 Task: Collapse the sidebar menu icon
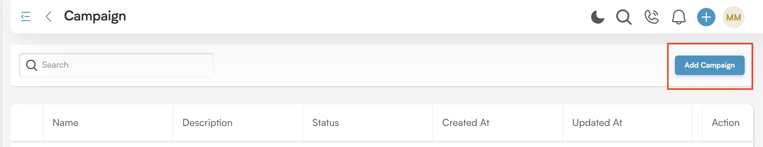26,16
